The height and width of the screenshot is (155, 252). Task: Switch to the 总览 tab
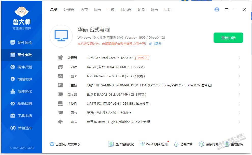tap(53, 10)
